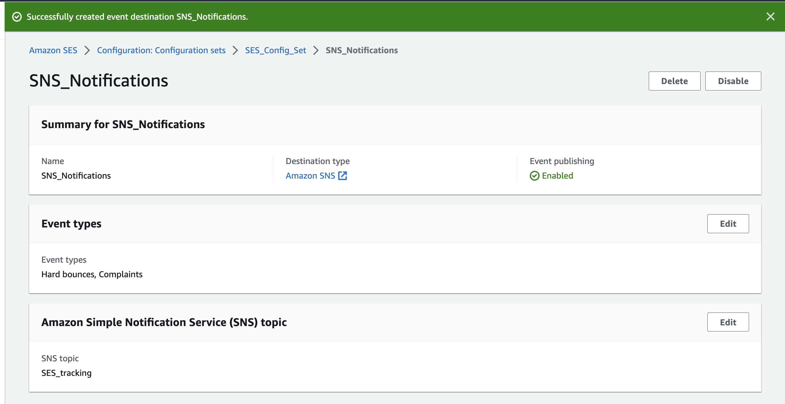This screenshot has width=785, height=404.
Task: Click the green Enabled status check icon
Action: pos(535,176)
